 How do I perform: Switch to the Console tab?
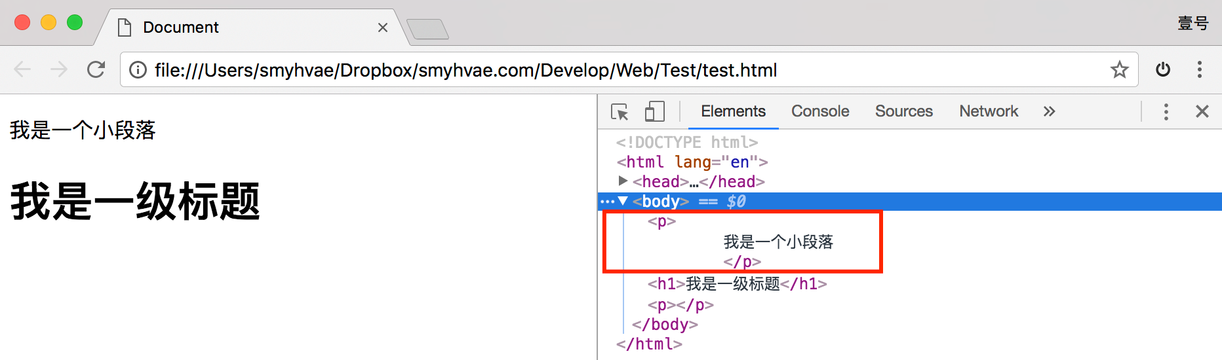click(x=820, y=111)
